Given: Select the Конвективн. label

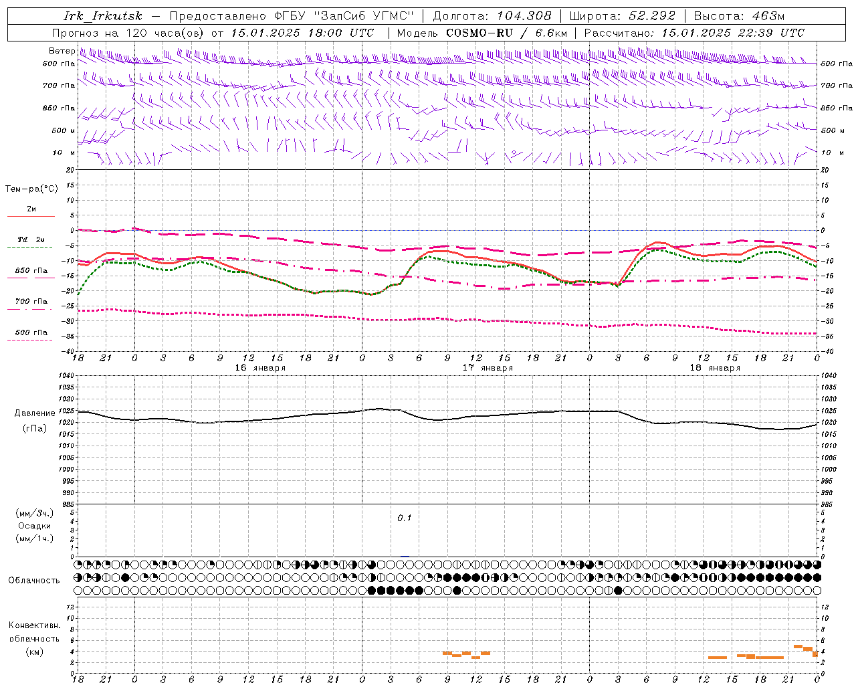Looking at the screenshot, I should point(35,625).
